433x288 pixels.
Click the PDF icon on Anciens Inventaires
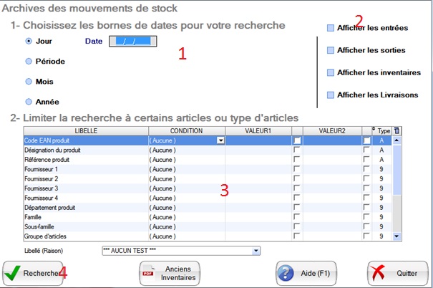click(149, 273)
